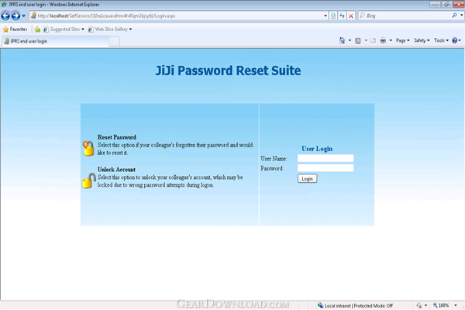Refresh the page

[343, 15]
